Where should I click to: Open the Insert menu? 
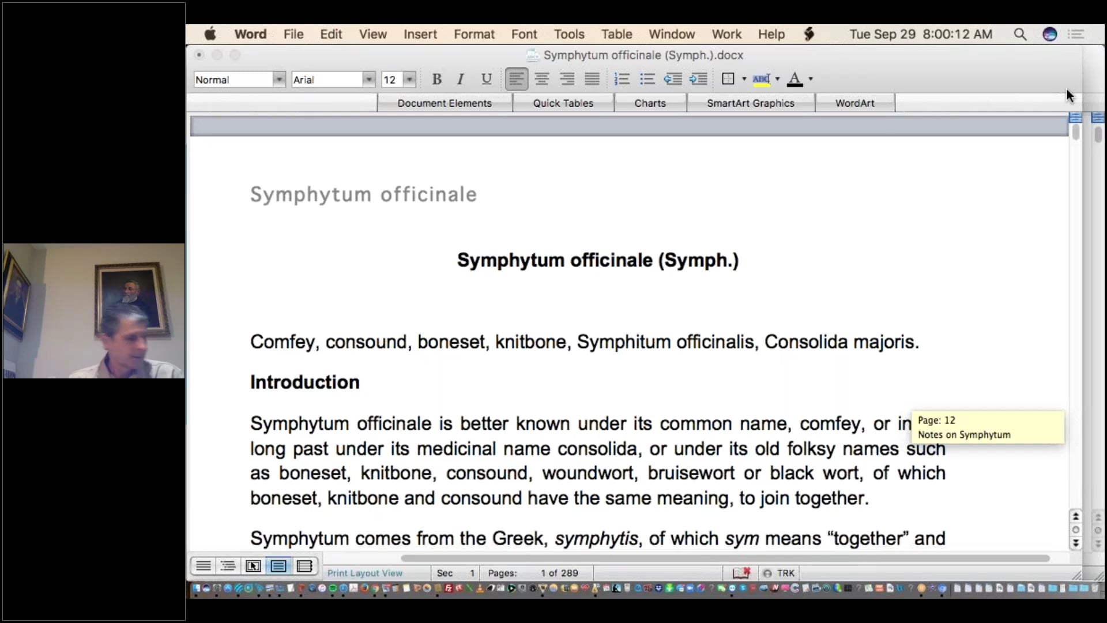pos(420,34)
